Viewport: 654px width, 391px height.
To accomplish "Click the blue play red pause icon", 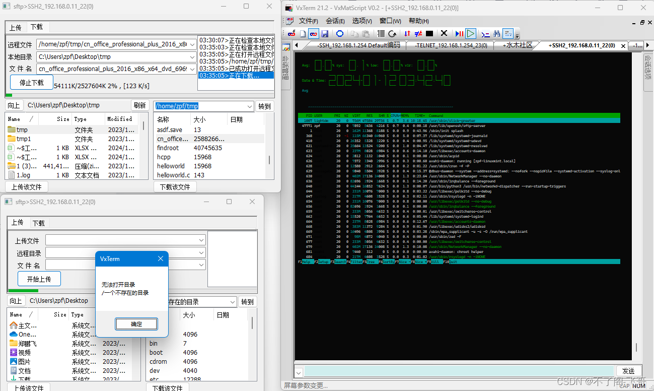I will click(x=459, y=34).
